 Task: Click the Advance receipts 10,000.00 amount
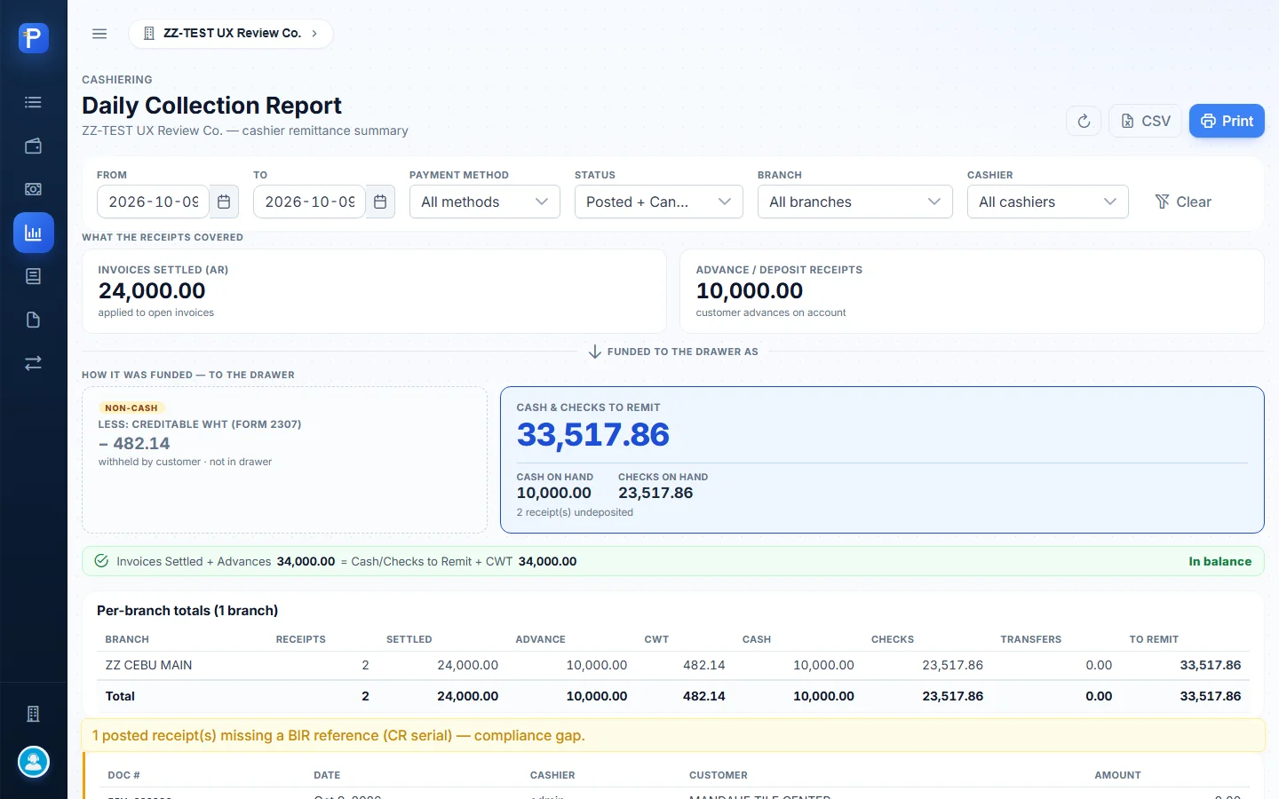750,290
